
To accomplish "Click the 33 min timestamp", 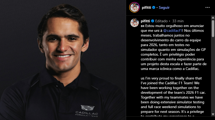I will point(178,21).
